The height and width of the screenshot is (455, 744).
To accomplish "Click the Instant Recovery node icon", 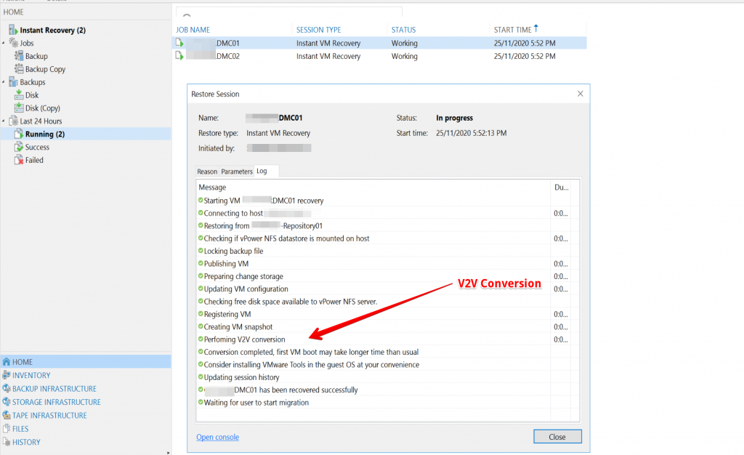I will coord(13,30).
